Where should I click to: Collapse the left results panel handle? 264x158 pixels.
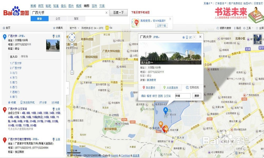point(68,88)
